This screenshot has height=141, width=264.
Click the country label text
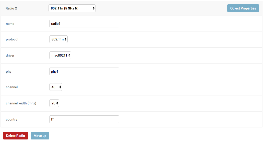tap(12, 120)
